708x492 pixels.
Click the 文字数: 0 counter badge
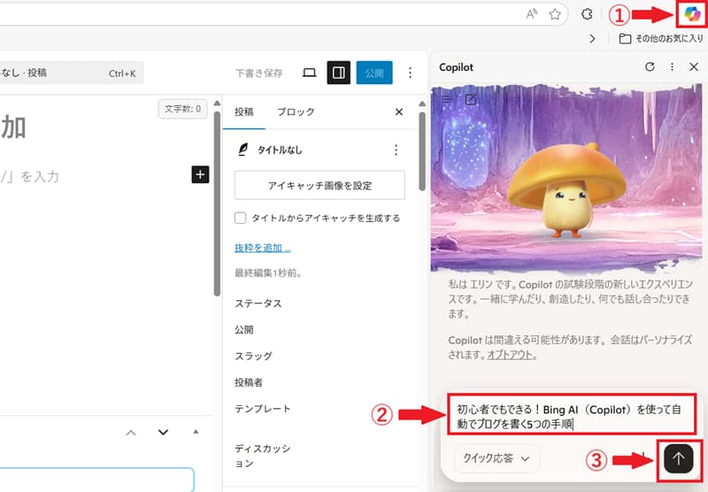[x=183, y=109]
